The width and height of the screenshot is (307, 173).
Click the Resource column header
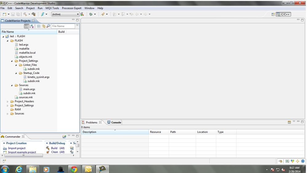[x=159, y=132]
